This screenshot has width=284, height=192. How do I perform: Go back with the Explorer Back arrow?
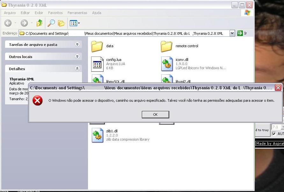[x=8, y=23]
